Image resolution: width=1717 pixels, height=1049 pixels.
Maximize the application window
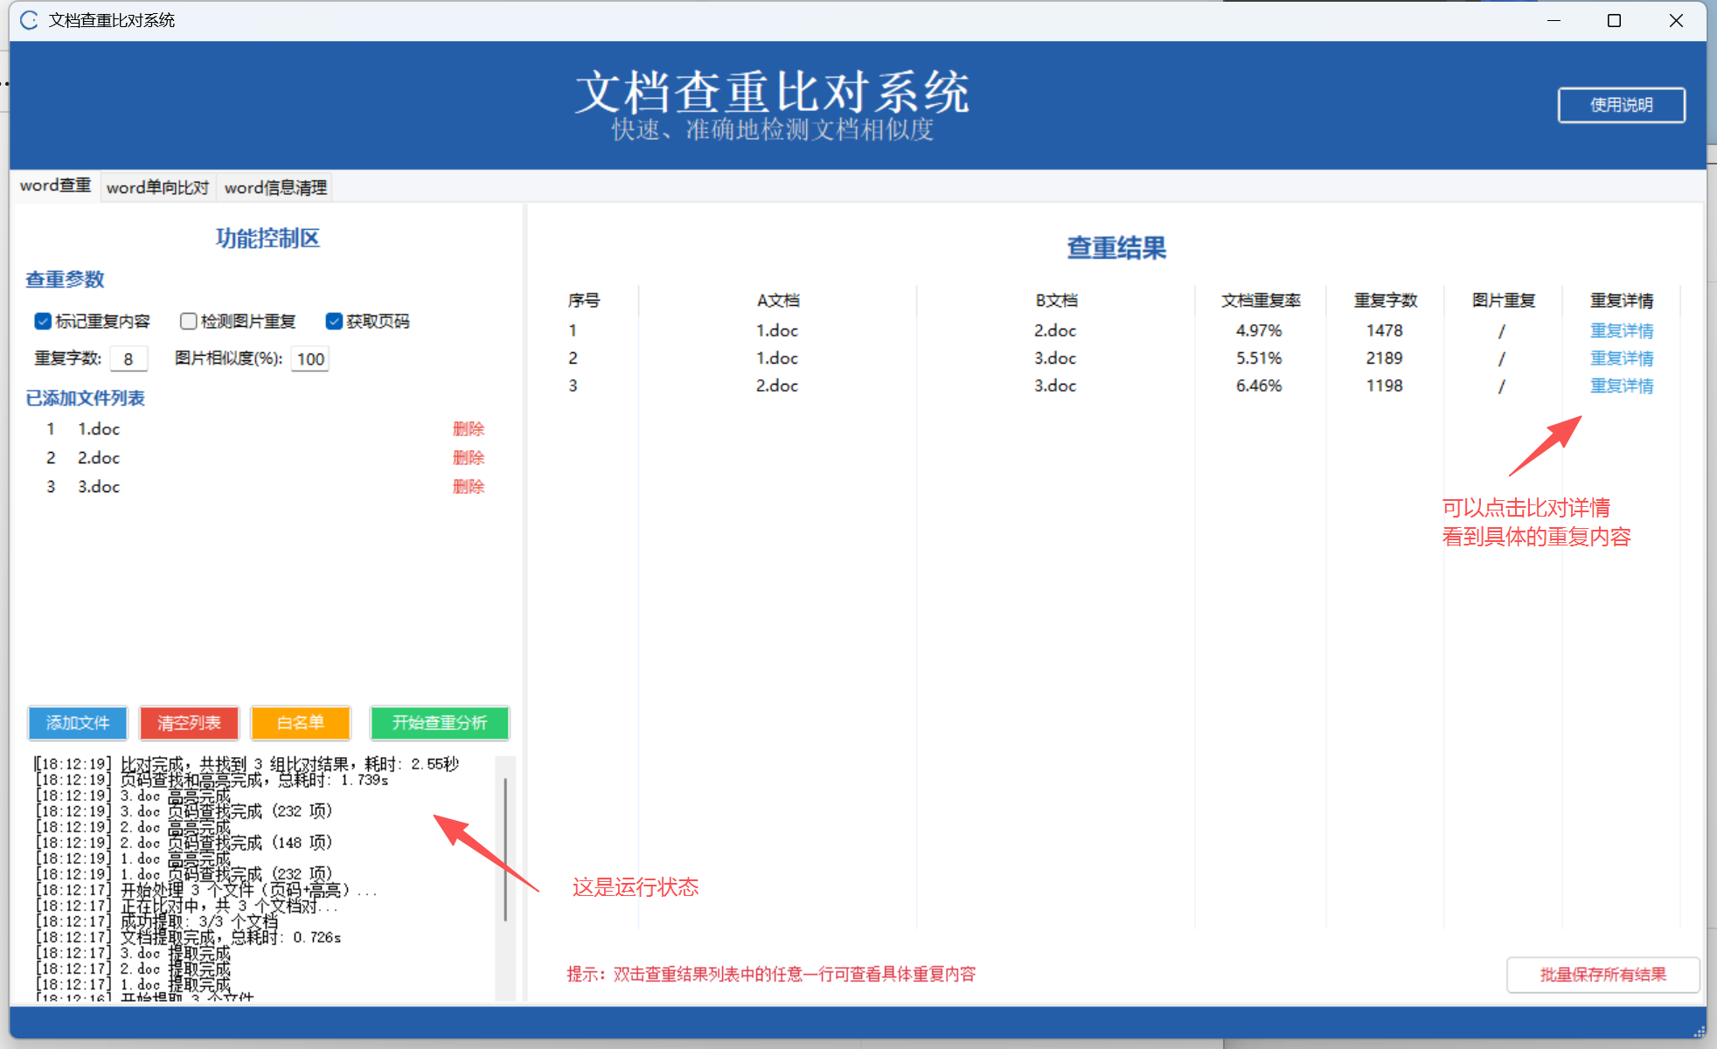coord(1614,20)
